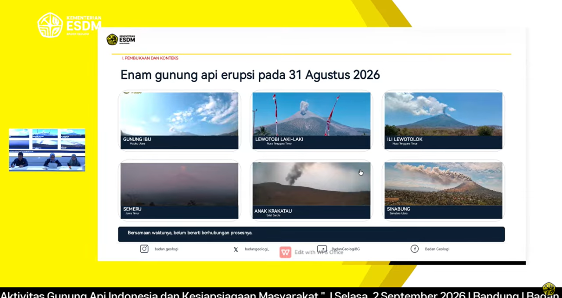This screenshot has height=298, width=562.
Task: Click the slide title about six erupting volcanoes
Action: click(x=250, y=75)
